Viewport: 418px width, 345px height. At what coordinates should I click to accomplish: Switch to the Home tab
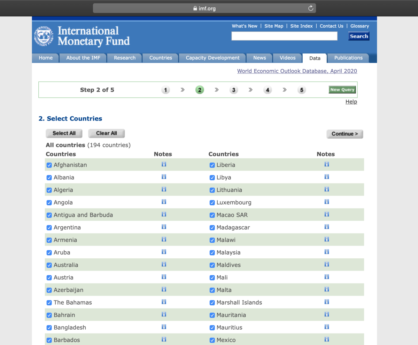(46, 58)
